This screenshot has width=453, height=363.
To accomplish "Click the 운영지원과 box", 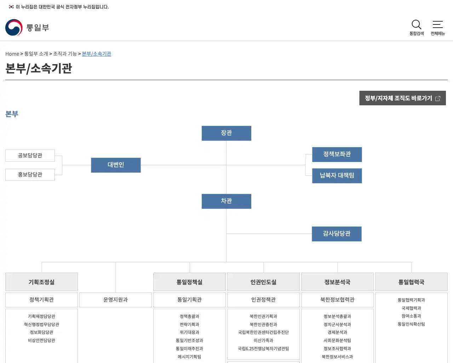I will pos(115,300).
